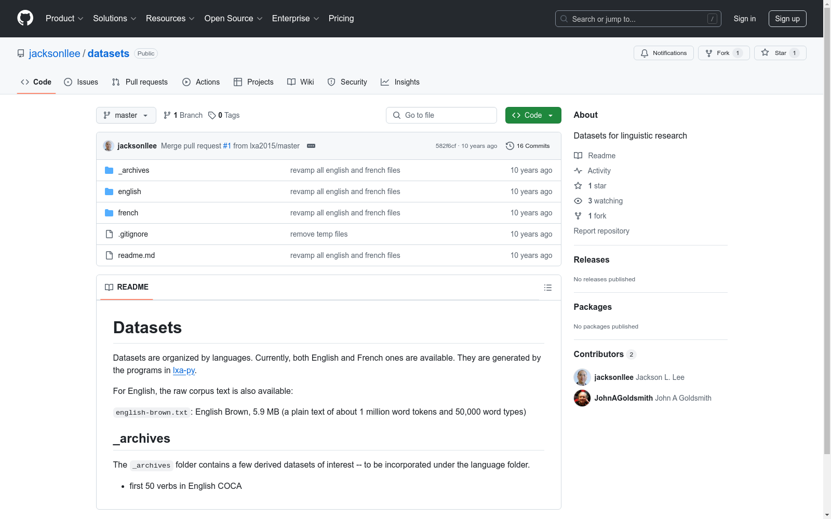Image resolution: width=831 pixels, height=519 pixels.
Task: Click the star icon in About sidebar
Action: [x=578, y=186]
